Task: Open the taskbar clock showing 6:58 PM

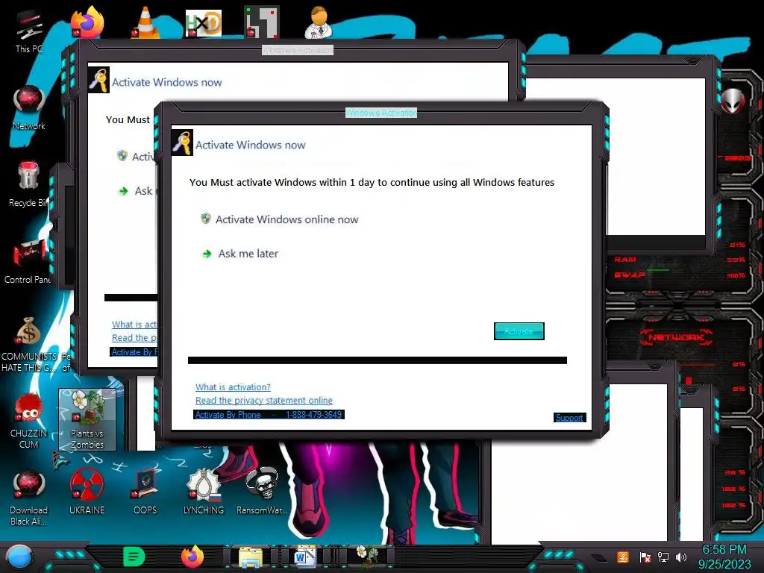Action: [x=724, y=557]
